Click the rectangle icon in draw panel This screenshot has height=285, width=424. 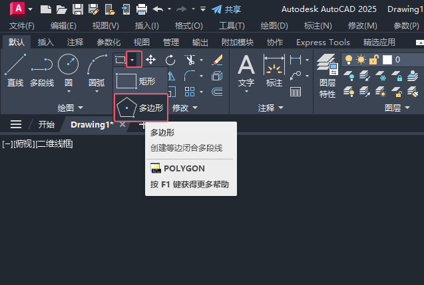pos(120,60)
